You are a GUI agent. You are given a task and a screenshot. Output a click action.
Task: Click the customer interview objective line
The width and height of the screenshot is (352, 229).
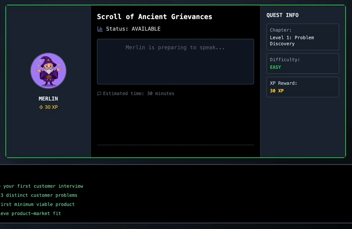42,186
